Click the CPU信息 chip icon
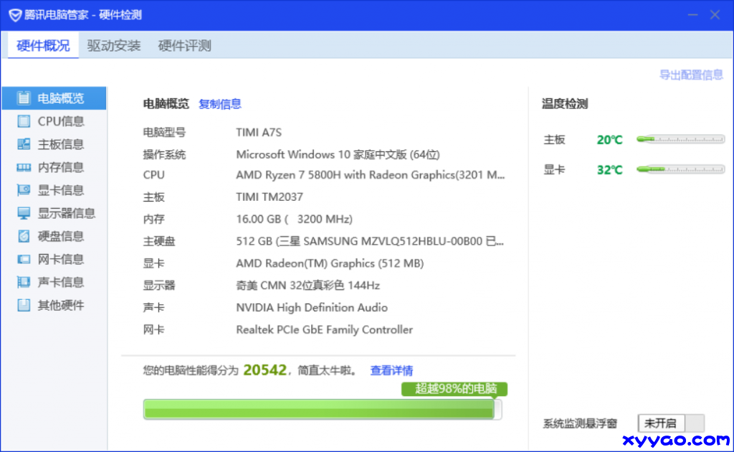Image resolution: width=734 pixels, height=452 pixels. click(24, 121)
